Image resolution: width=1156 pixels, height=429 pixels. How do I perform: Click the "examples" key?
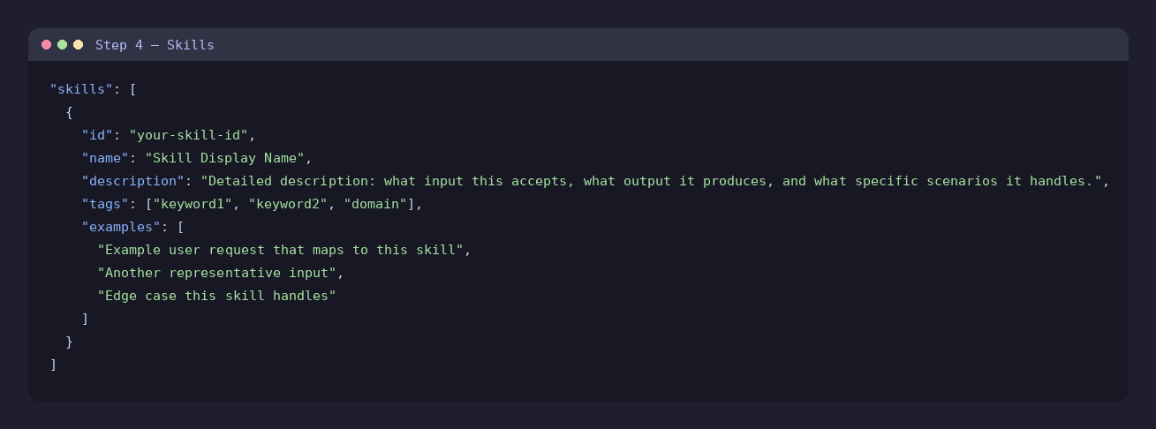pyautogui.click(x=122, y=227)
